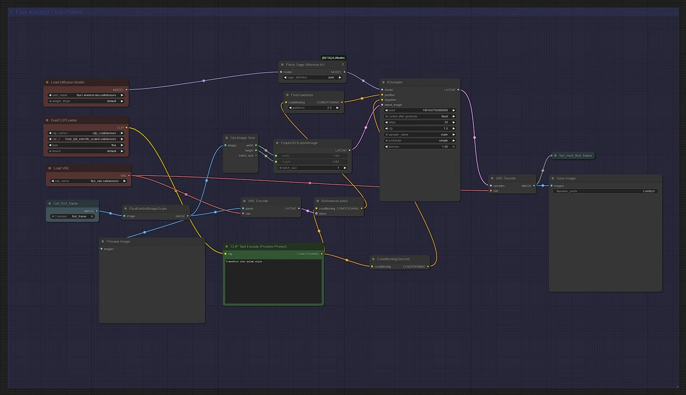Click the height field in EmptySD3LatentImage
The image size is (686, 395).
point(313,162)
